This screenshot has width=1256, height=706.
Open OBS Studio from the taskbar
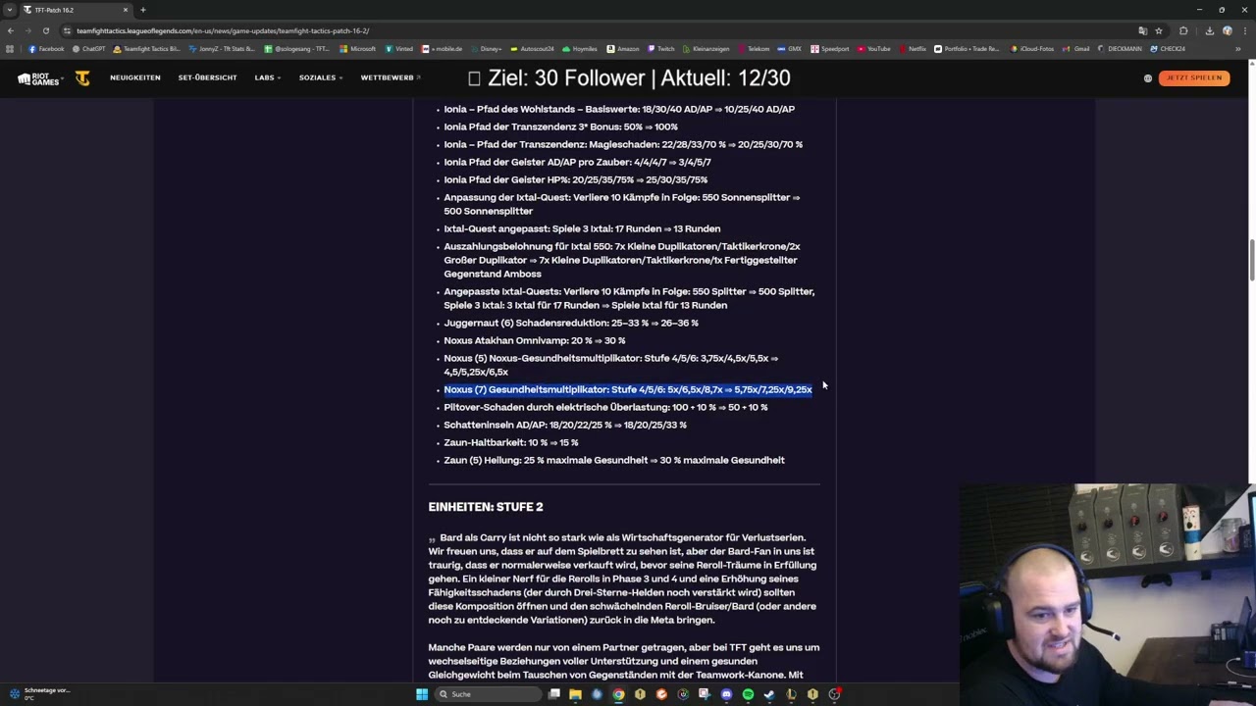pyautogui.click(x=834, y=694)
